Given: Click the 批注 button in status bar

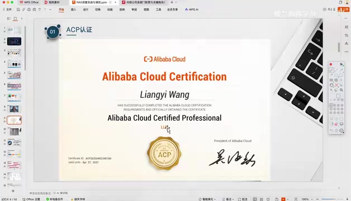Looking at the screenshot, I should tap(243, 199).
